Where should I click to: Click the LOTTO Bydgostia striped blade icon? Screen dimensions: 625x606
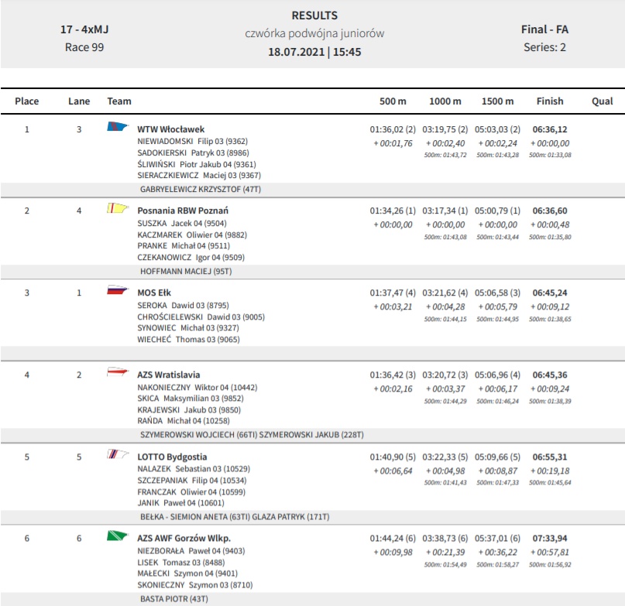[118, 454]
